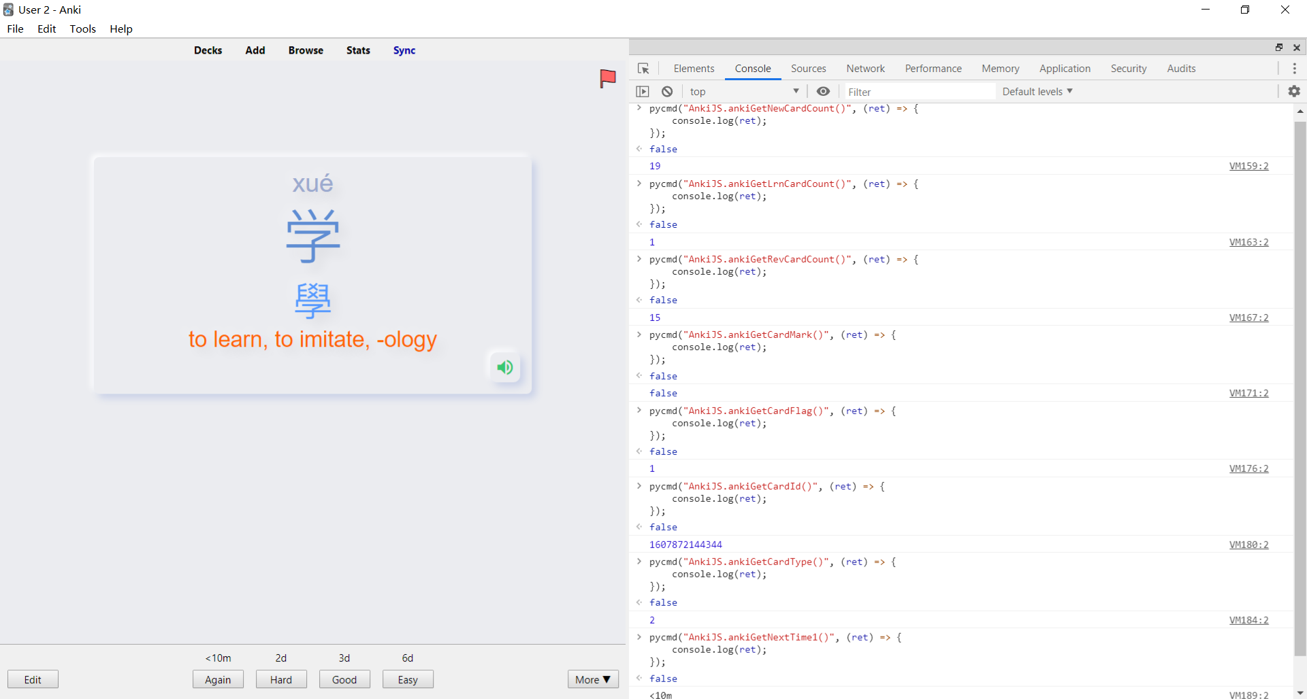Screen dimensions: 1307x699
Task: Clear the console using the clear icon
Action: coord(666,91)
